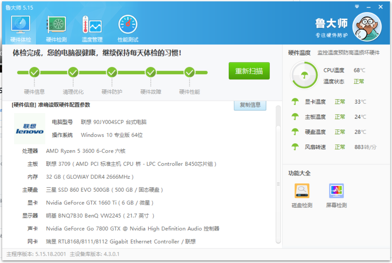
Task: Click the 功能大全 section heading
Action: [299, 173]
